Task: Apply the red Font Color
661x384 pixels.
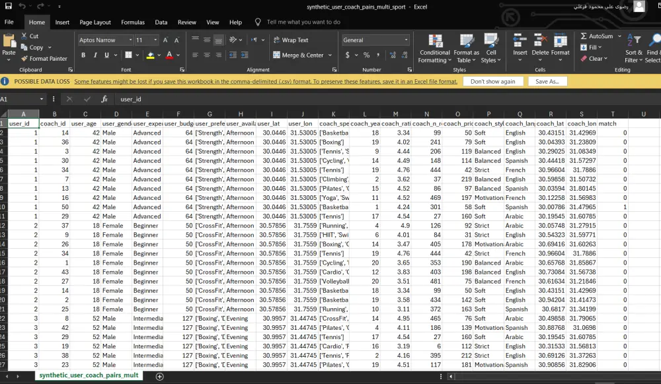Action: coord(169,55)
